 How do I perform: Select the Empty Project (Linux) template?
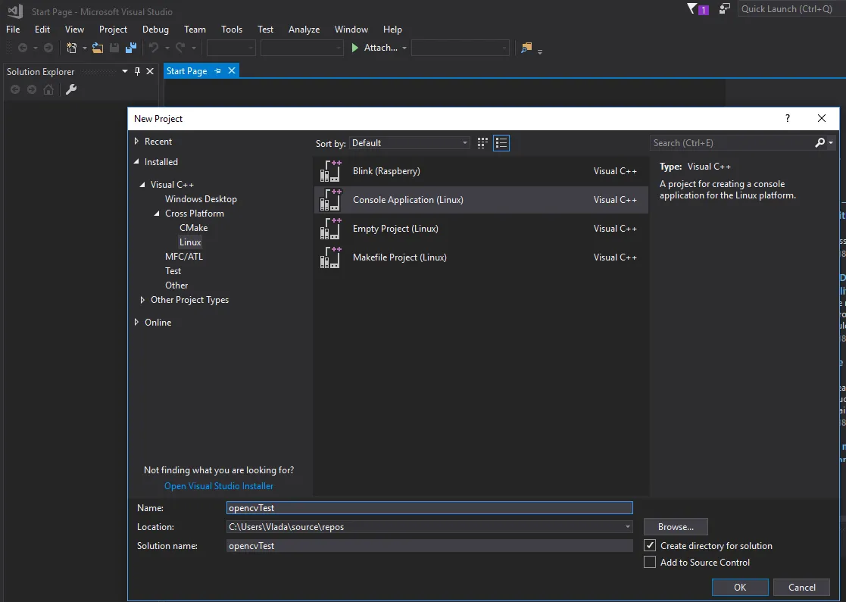[x=481, y=229]
